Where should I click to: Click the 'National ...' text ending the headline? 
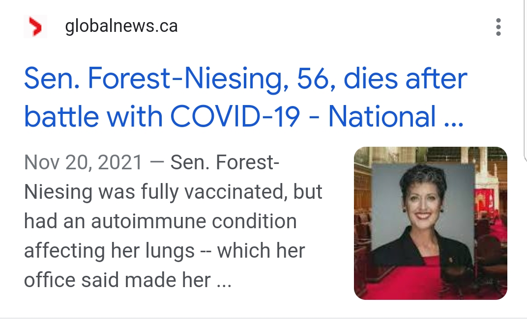(396, 116)
